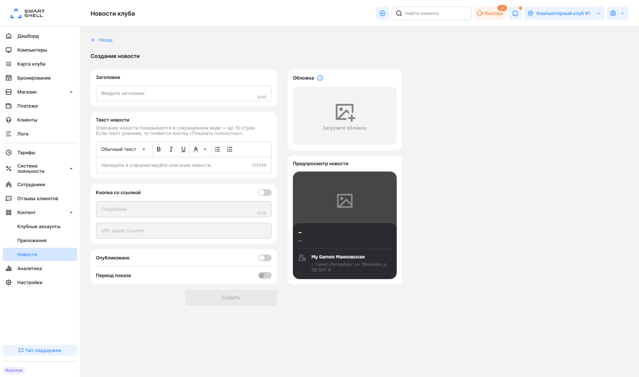Open notifications bell icon
Viewport: 639px width, 377px height.
click(515, 13)
